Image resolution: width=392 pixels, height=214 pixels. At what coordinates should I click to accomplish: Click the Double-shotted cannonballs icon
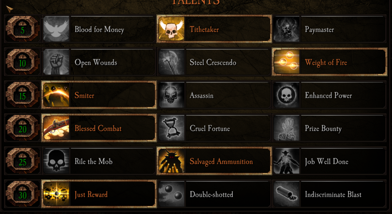tap(171, 194)
